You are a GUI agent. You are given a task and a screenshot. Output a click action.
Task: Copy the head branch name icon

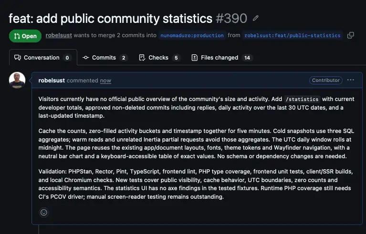click(x=350, y=35)
